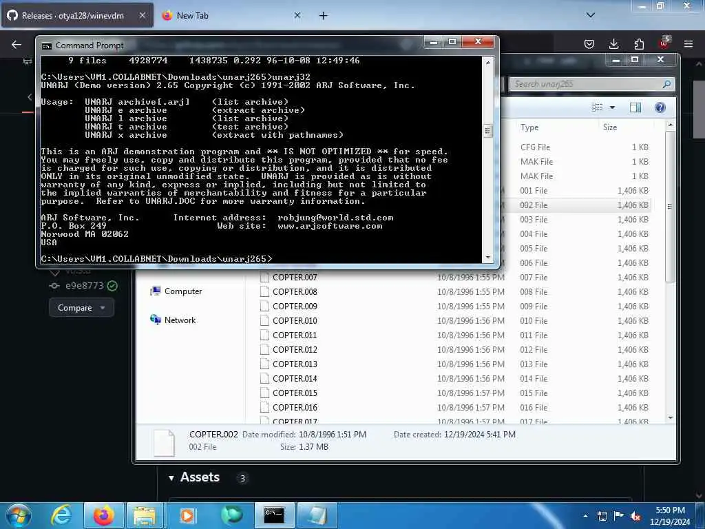Switch to Command Prompt taskbar button
Viewport: 705px width, 529px height.
pos(274,515)
